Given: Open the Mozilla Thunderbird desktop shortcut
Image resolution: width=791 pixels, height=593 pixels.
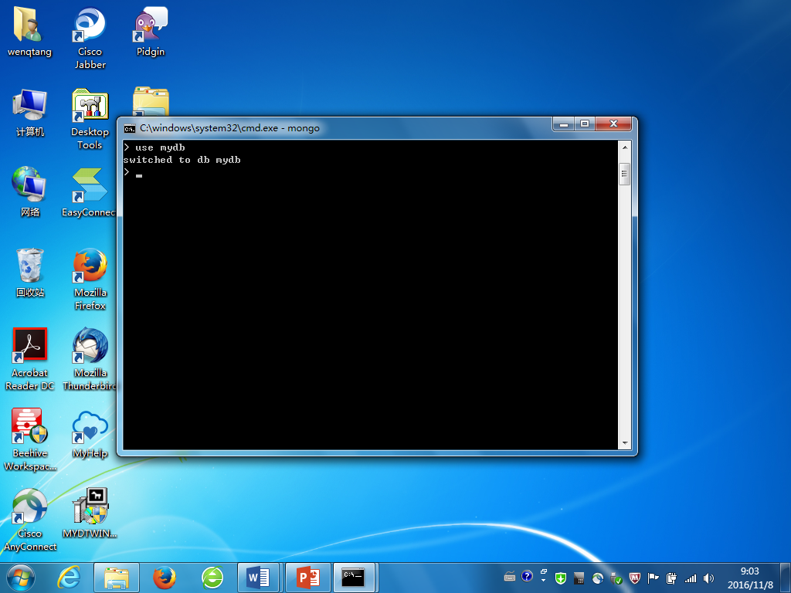Looking at the screenshot, I should [x=90, y=359].
